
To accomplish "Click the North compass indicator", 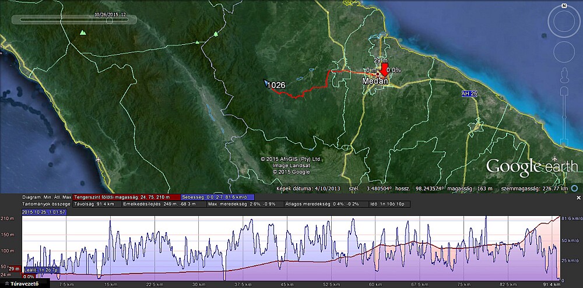I will (564, 6).
